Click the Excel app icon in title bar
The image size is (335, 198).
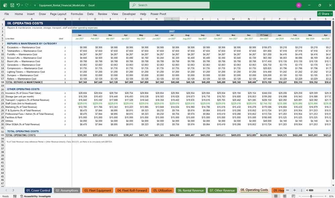pyautogui.click(x=5, y=5)
